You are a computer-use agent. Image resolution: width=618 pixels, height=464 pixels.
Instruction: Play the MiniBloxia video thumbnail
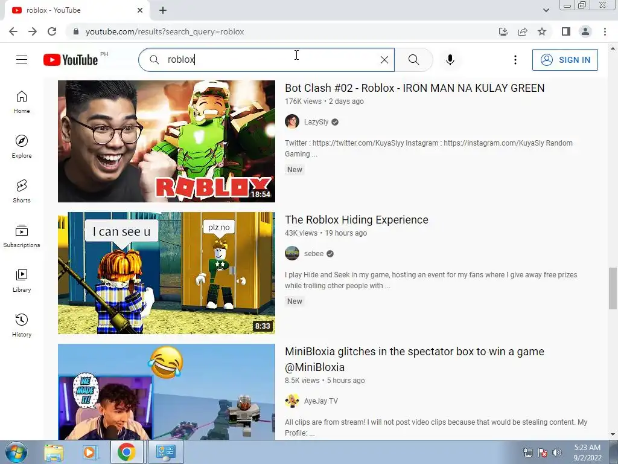click(167, 391)
